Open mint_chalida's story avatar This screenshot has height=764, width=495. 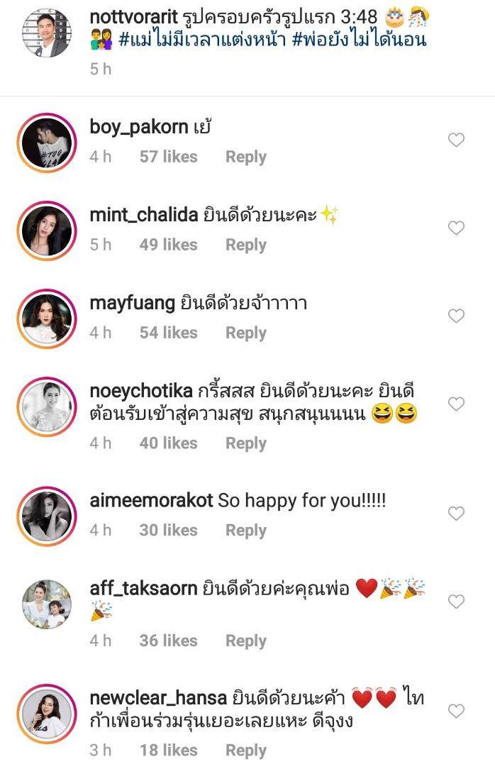47,231
